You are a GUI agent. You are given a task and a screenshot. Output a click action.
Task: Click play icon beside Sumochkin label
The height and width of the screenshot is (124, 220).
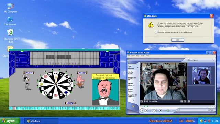tap(147, 101)
